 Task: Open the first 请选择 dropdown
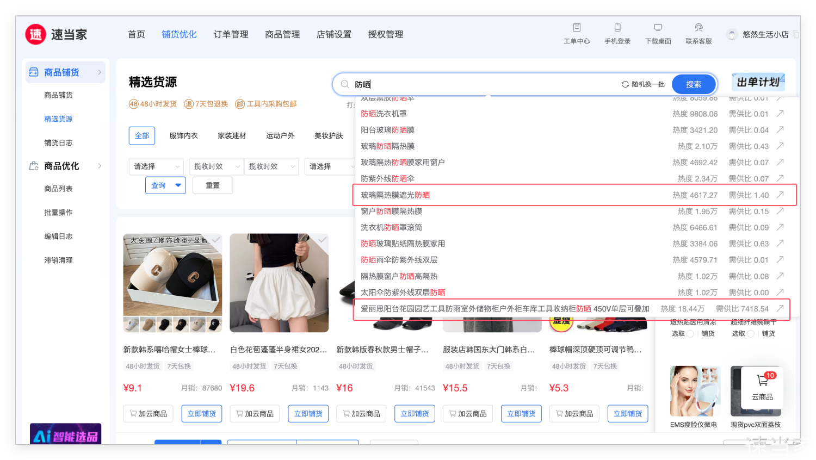coord(156,166)
